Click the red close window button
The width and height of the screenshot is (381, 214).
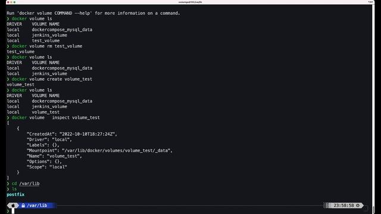point(8,2)
